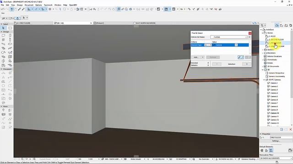Viewport: 293px width, 164px height.
Task: Select the Door tool
Action: point(10,36)
